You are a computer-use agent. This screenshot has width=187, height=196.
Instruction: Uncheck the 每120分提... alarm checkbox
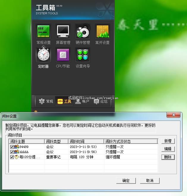(12, 157)
